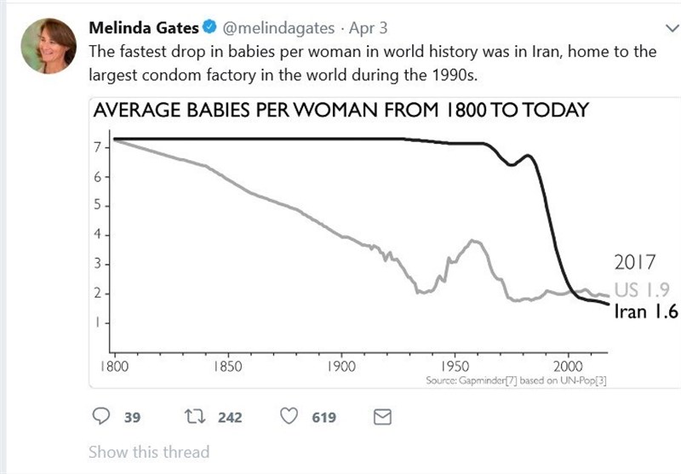Screen dimensions: 681x474
Task: Click the envelope direct message icon
Action: pyautogui.click(x=383, y=417)
